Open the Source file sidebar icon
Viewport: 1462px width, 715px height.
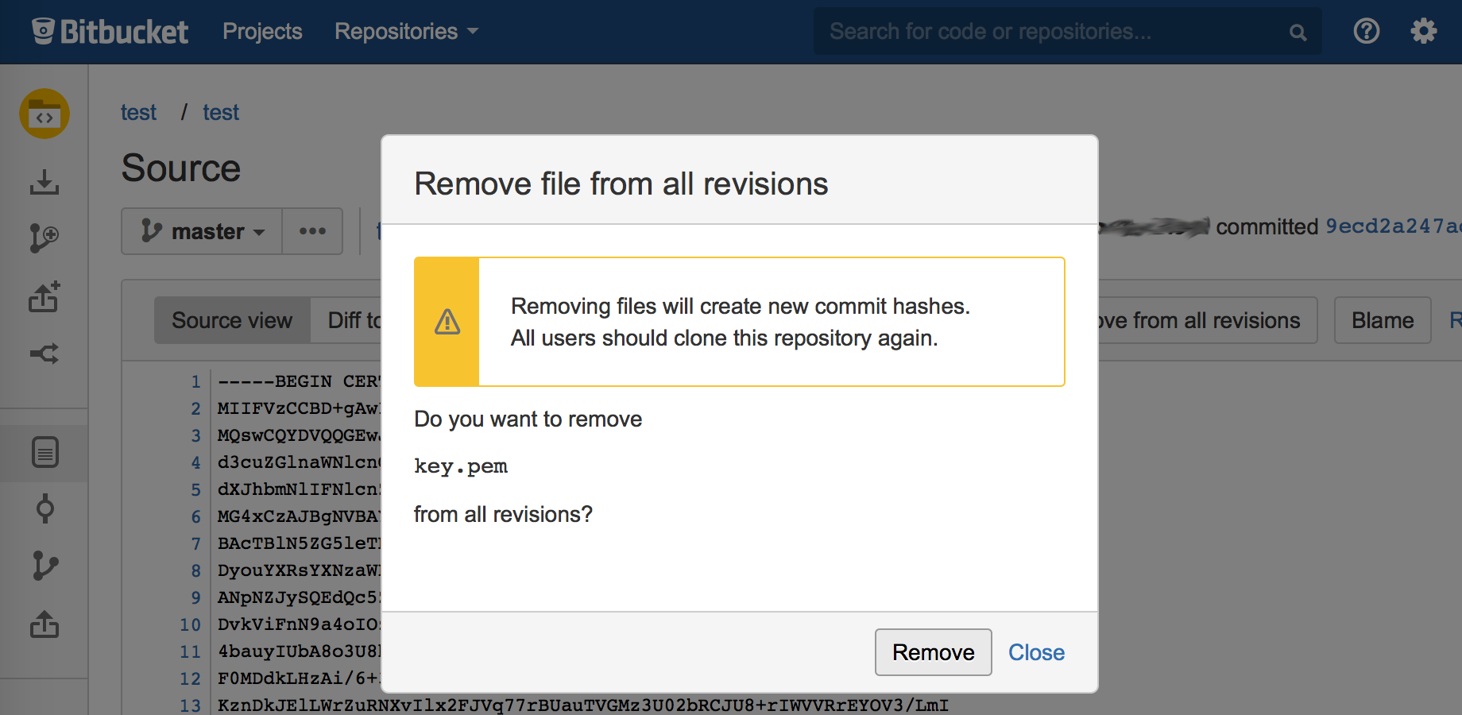point(44,452)
